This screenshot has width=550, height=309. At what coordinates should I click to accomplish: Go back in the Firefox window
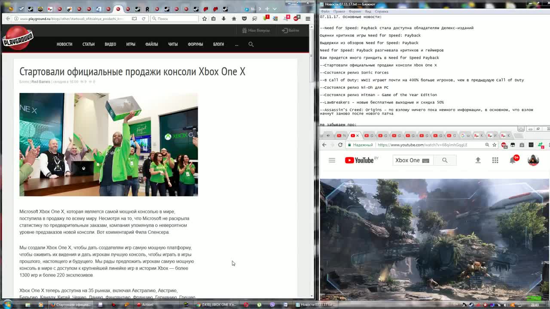(x=7, y=18)
